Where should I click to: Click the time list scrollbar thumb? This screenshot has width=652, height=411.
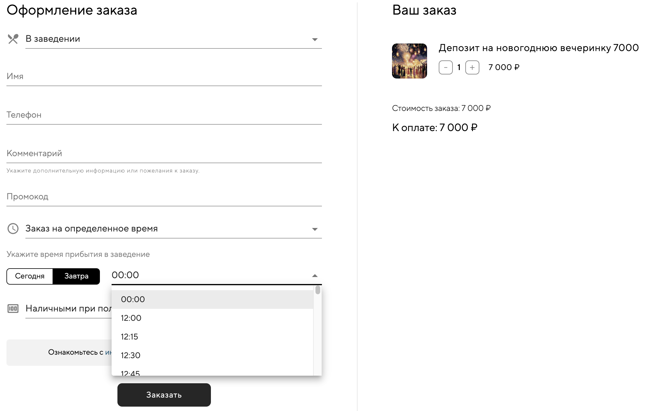point(318,290)
